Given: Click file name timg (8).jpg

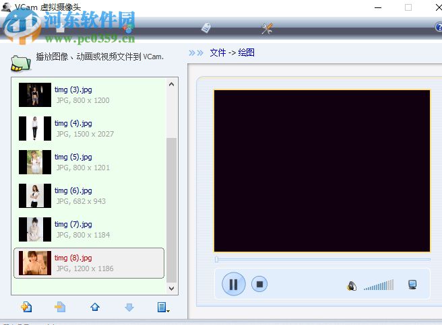Looking at the screenshot, I should (x=73, y=258).
